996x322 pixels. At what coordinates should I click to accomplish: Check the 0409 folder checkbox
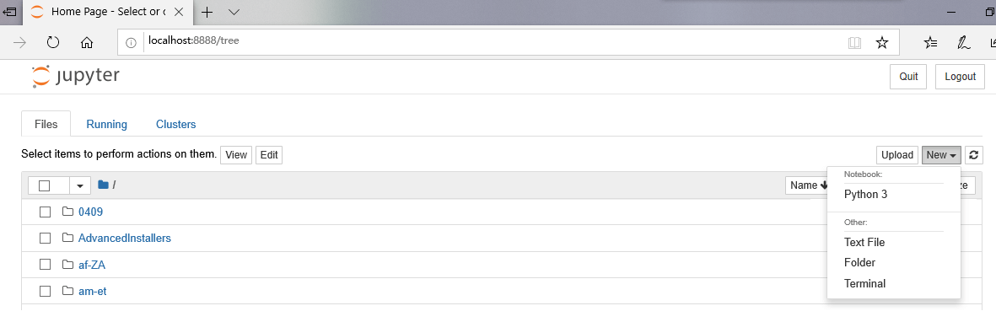[x=45, y=212]
